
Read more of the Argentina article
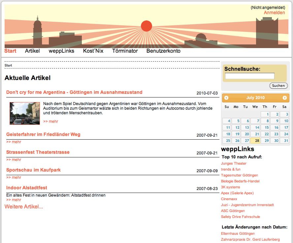point(50,121)
